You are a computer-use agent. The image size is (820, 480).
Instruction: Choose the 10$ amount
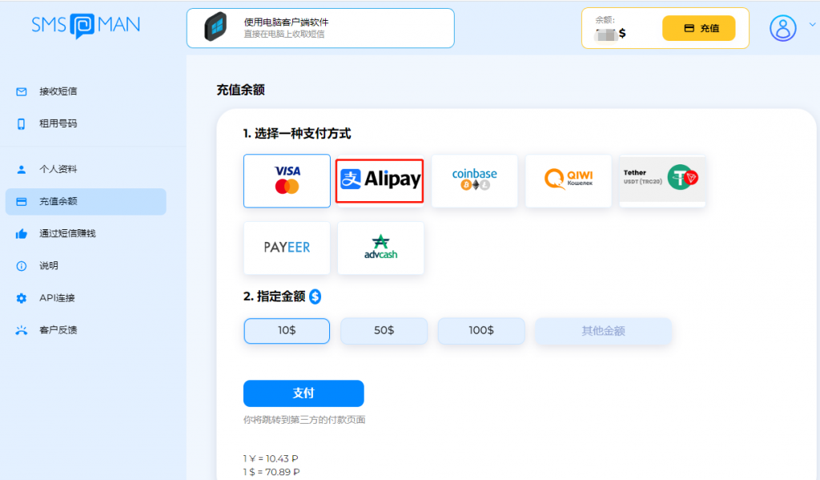tap(287, 331)
